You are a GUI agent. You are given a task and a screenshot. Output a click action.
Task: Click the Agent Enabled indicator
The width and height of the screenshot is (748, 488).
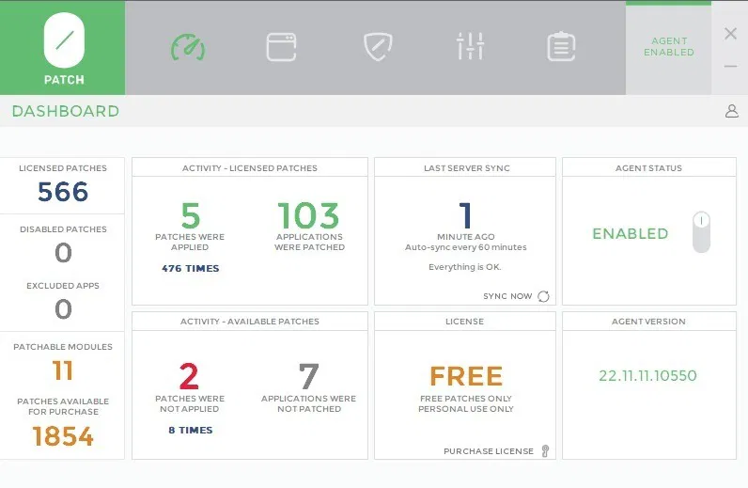tap(668, 47)
